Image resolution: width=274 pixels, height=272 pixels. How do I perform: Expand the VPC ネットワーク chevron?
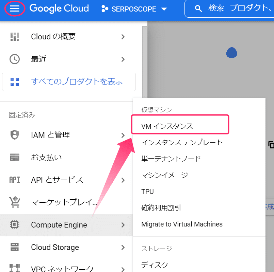pos(123,269)
